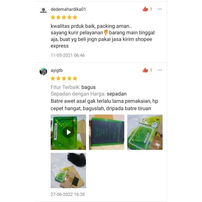Click the timestamp 11-05-2021 06:46
202x202 pixels.
click(68, 55)
